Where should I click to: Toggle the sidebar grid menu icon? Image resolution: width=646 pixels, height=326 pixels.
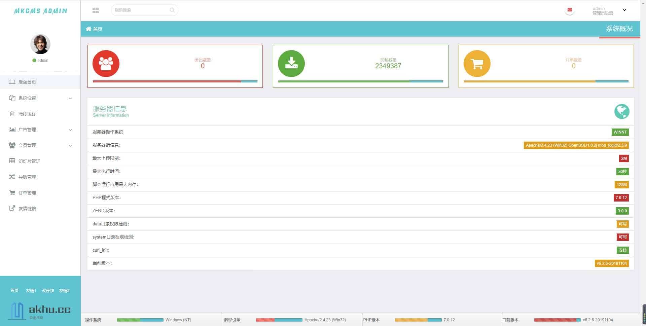click(x=96, y=10)
